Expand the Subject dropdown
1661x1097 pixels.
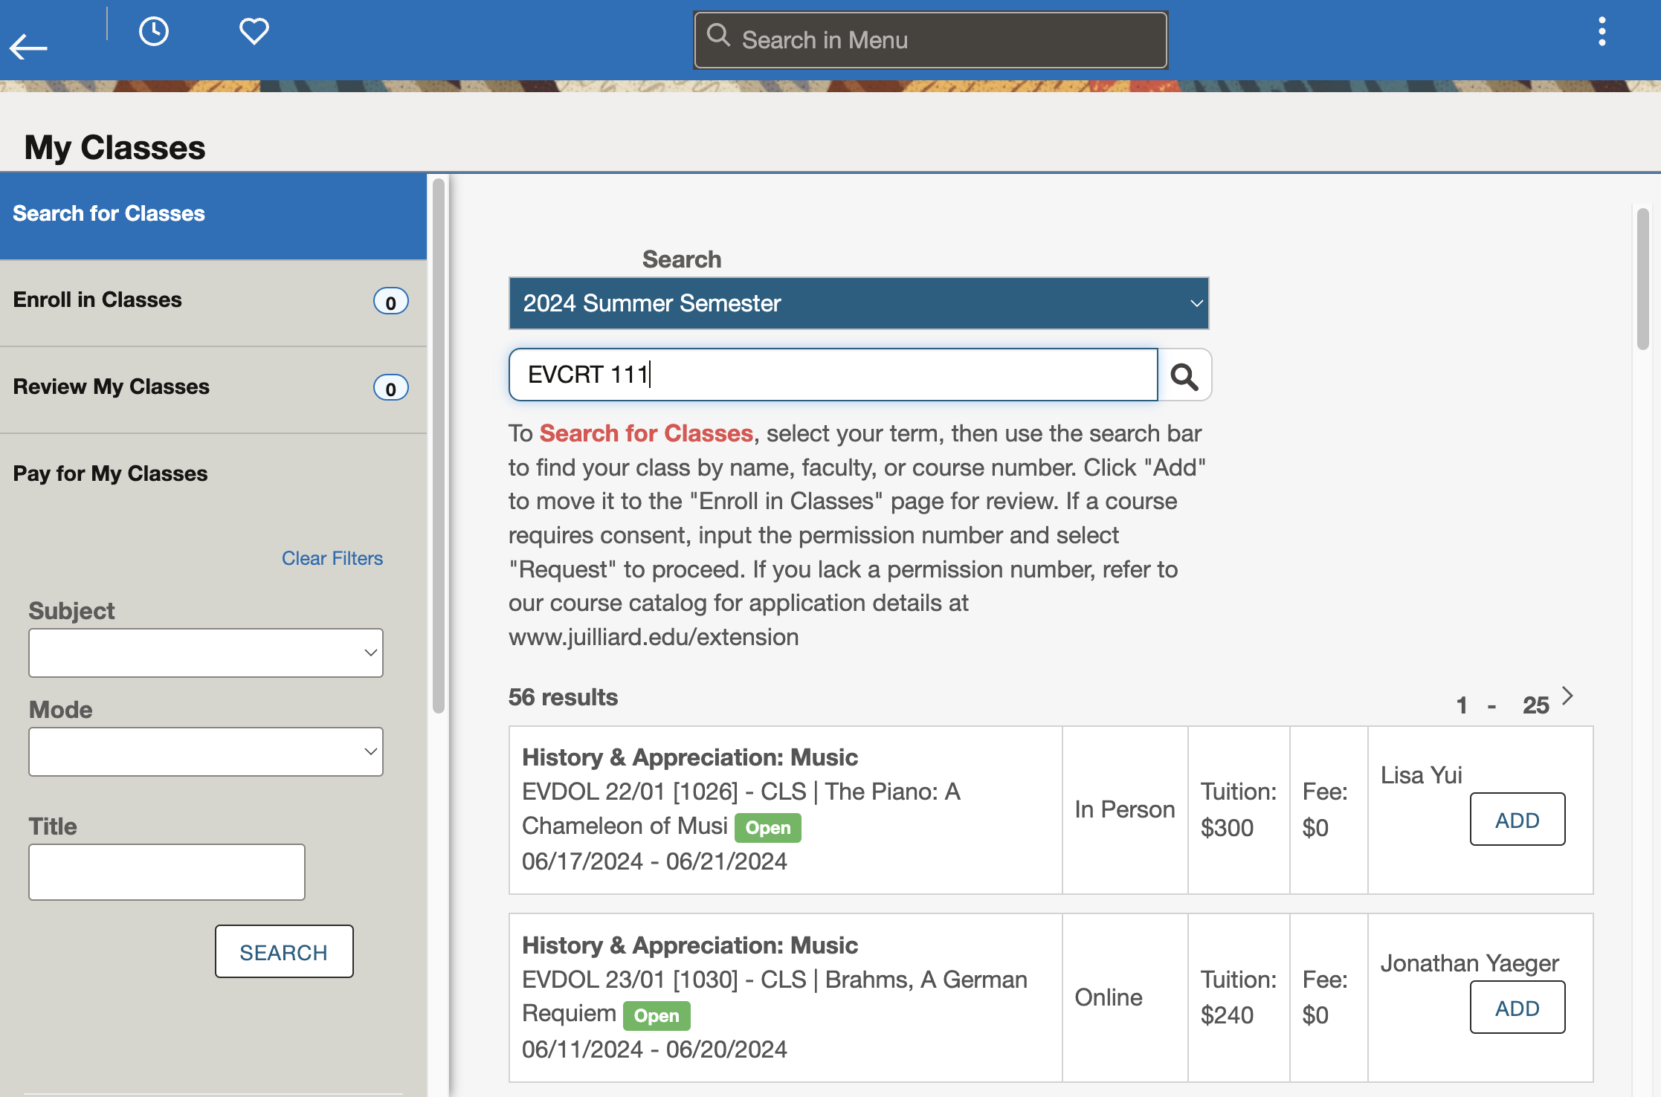[206, 653]
